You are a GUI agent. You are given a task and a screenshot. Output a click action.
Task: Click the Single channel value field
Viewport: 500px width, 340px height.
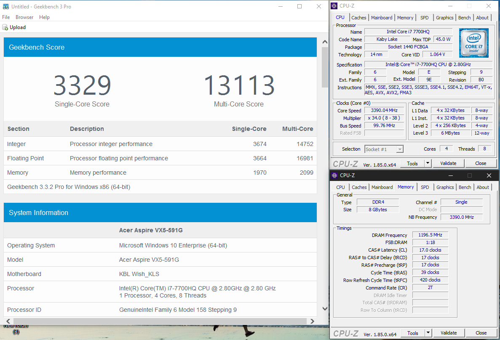tap(461, 202)
